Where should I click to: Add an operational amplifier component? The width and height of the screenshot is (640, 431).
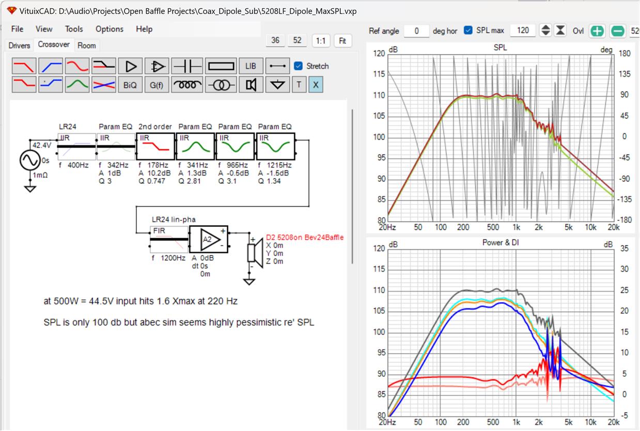tap(158, 66)
